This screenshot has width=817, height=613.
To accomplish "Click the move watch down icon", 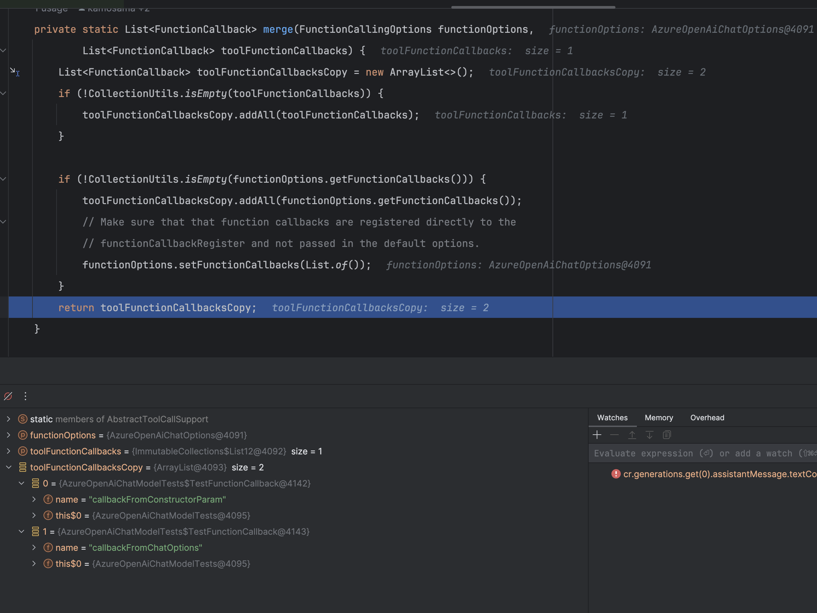I will (649, 435).
